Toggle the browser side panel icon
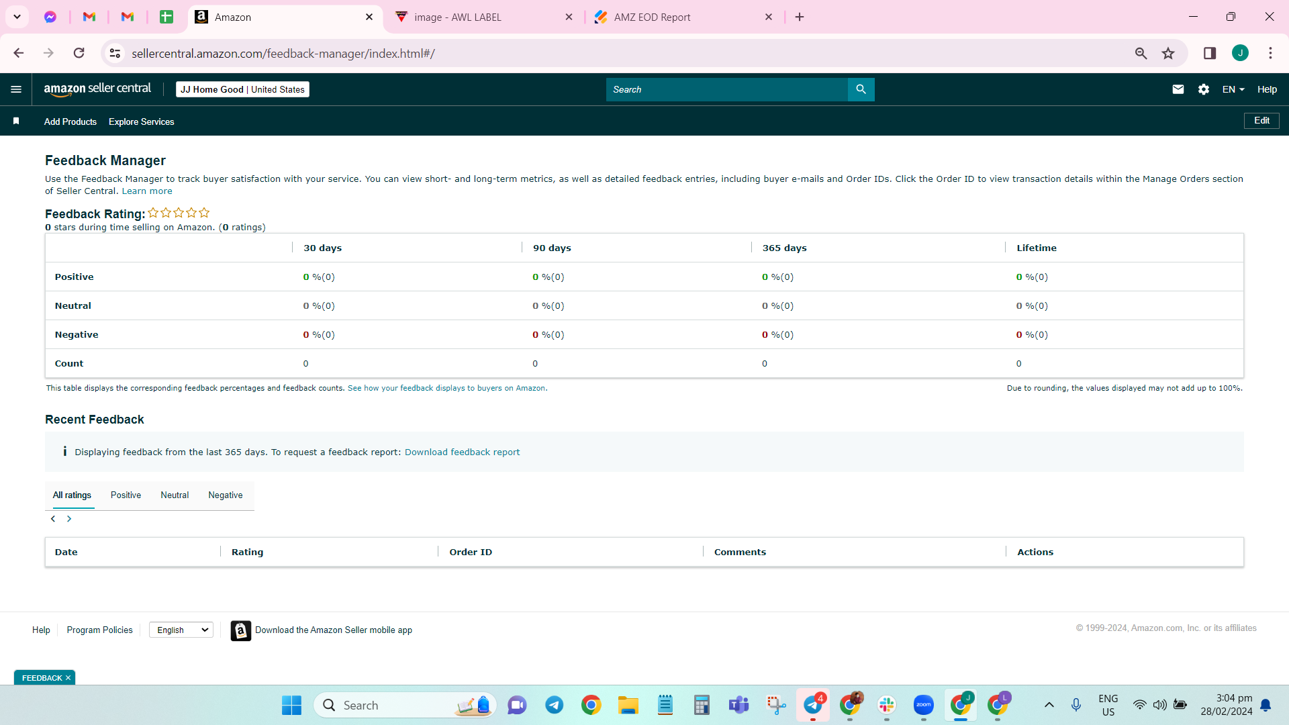 pos(1210,53)
